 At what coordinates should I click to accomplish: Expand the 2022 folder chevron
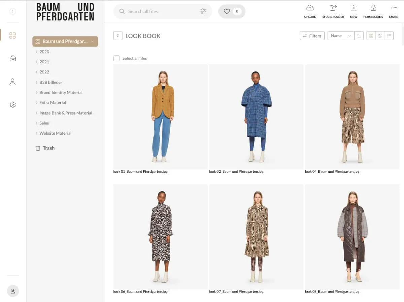(36, 72)
